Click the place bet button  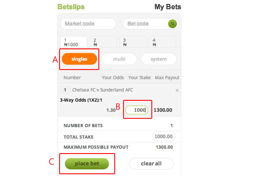click(x=87, y=163)
